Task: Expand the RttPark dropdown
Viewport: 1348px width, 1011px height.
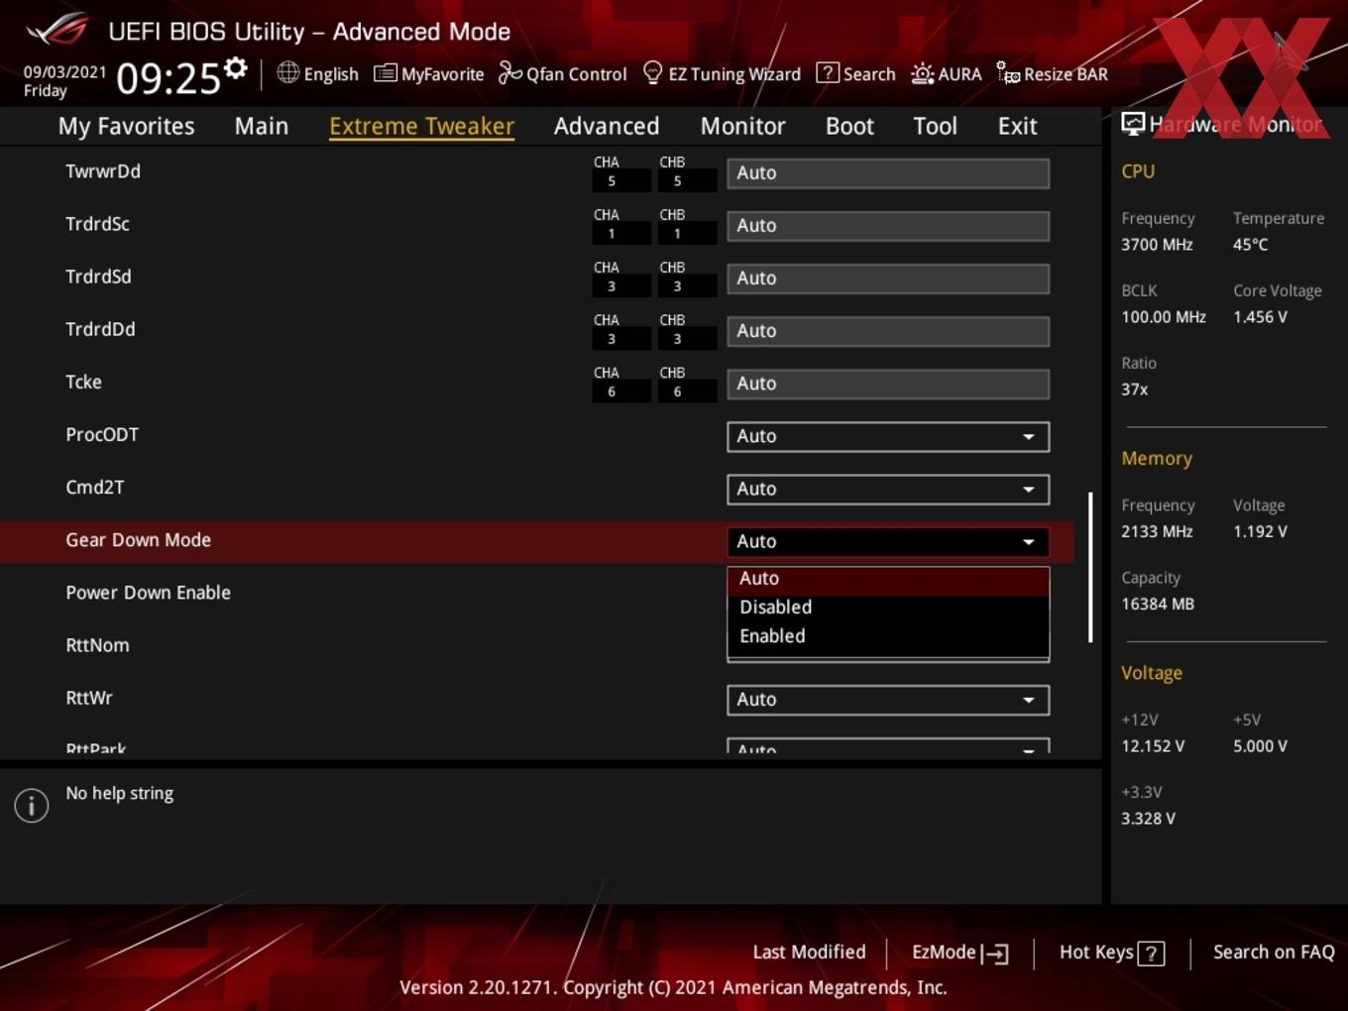Action: click(x=888, y=746)
